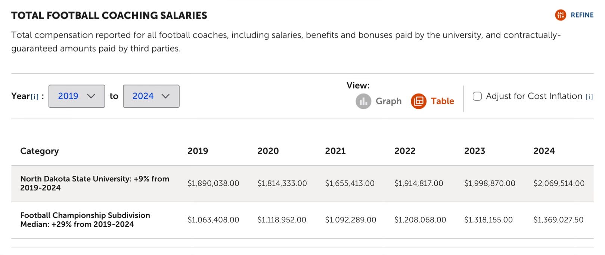The width and height of the screenshot is (605, 255).
Task: Click the orange Table view icon
Action: (x=419, y=101)
